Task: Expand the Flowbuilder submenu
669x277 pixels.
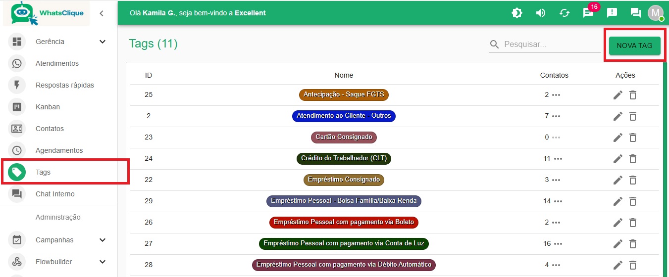Action: click(103, 262)
